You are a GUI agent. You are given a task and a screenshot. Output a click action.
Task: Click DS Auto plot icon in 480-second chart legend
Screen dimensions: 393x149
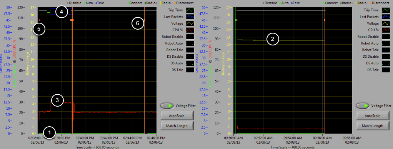pyautogui.click(x=386, y=63)
